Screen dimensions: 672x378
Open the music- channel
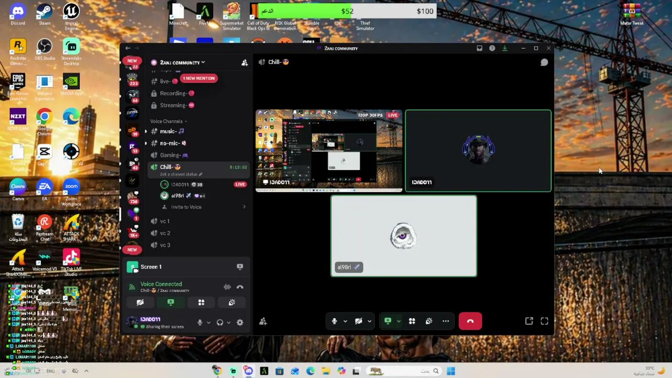[x=198, y=131]
